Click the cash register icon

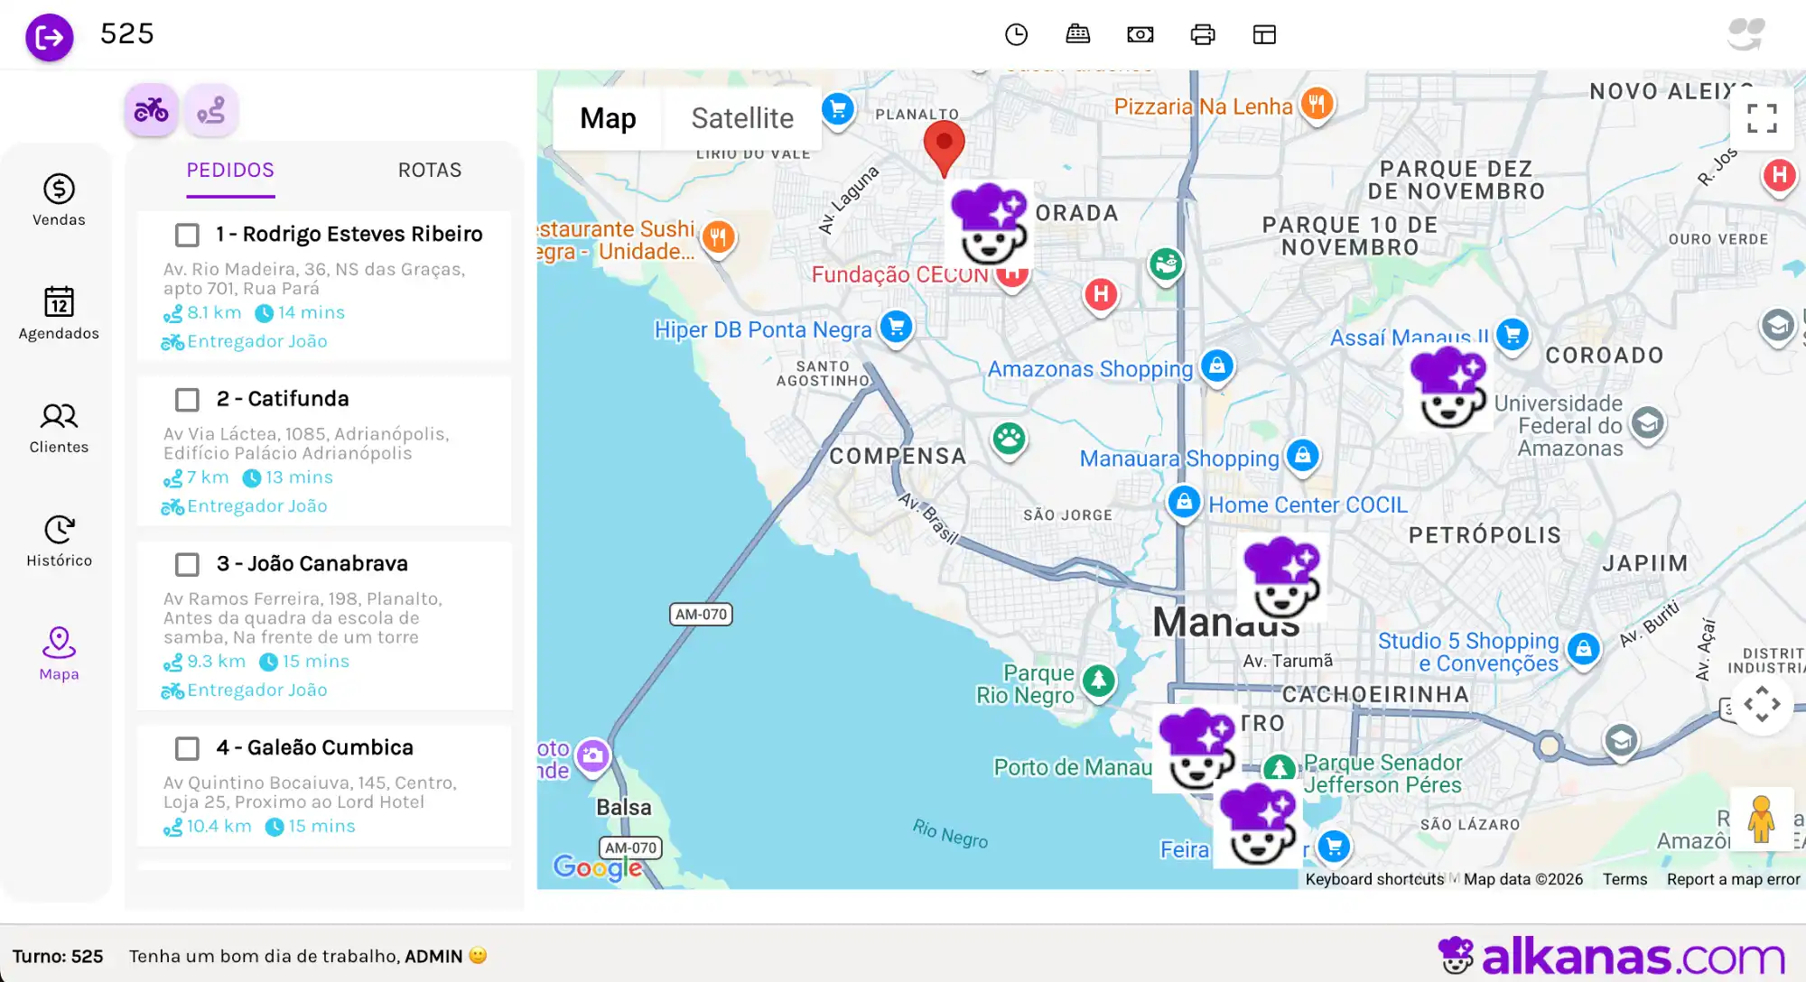pyautogui.click(x=1077, y=34)
